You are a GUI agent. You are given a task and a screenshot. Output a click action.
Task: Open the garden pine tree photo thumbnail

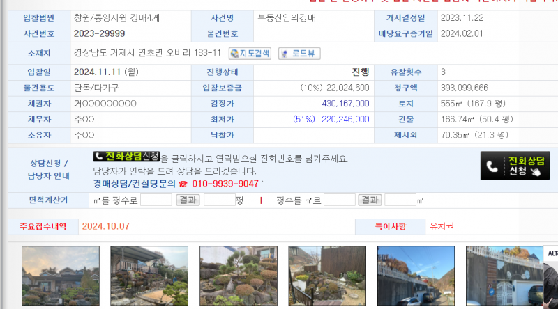coord(239,276)
